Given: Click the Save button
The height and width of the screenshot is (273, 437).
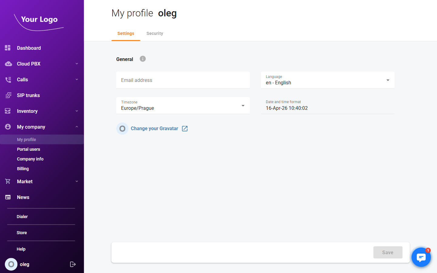Looking at the screenshot, I should point(388,252).
